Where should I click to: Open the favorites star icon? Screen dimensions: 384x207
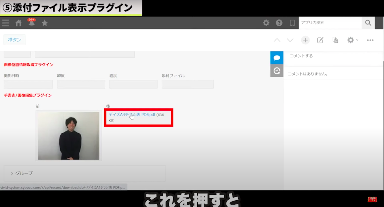[x=45, y=23]
